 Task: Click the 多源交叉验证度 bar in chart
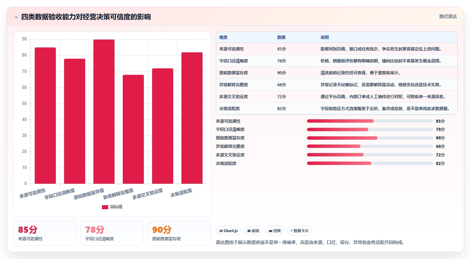click(x=163, y=126)
